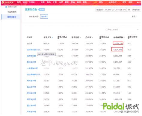The image size is (142, 116).
Task: Click search popularity value 98,916
Action: [x=46, y=44]
